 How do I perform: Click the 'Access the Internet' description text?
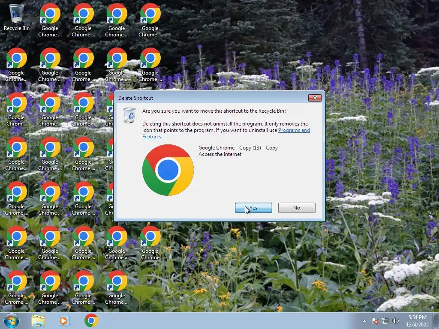[220, 154]
